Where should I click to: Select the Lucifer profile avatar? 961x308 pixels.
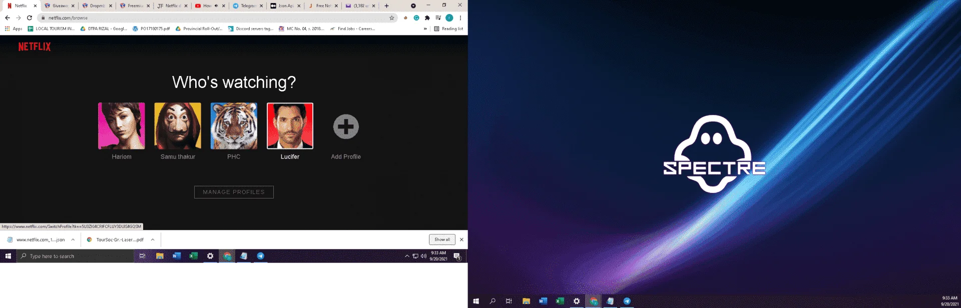(x=290, y=126)
